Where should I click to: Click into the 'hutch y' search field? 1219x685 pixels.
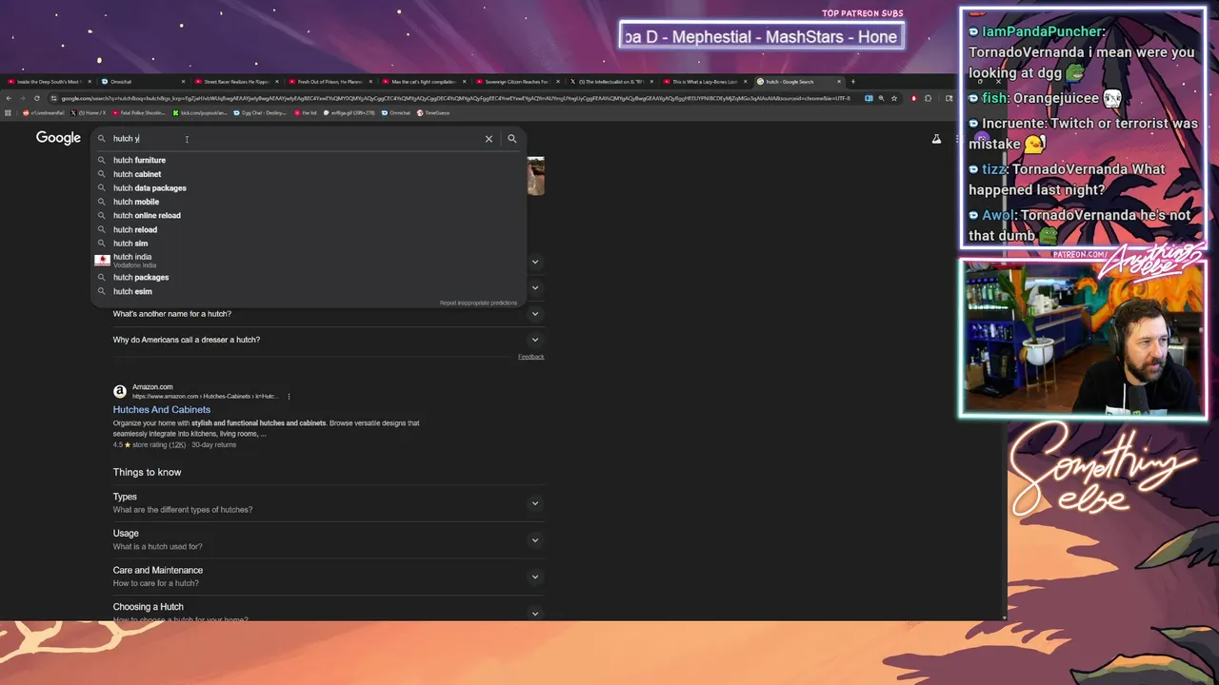(x=295, y=139)
